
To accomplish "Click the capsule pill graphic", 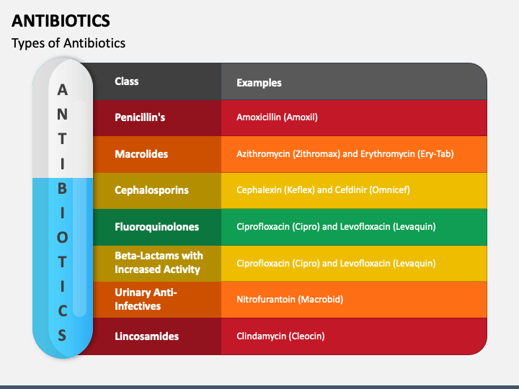I will 63,207.
